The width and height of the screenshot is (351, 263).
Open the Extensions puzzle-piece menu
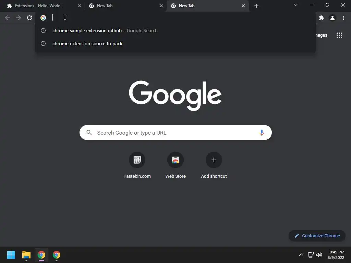[322, 18]
